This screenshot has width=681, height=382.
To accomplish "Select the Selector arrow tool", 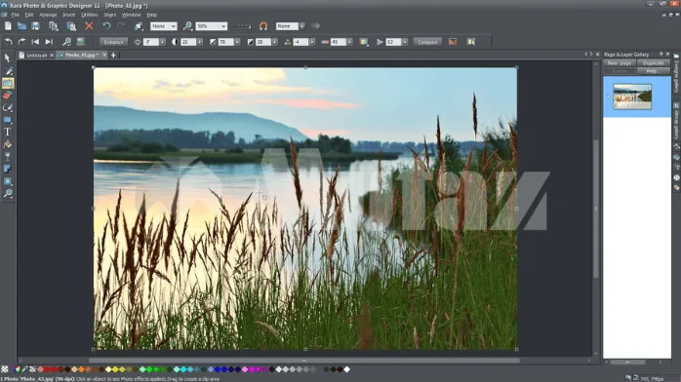I will [x=8, y=57].
